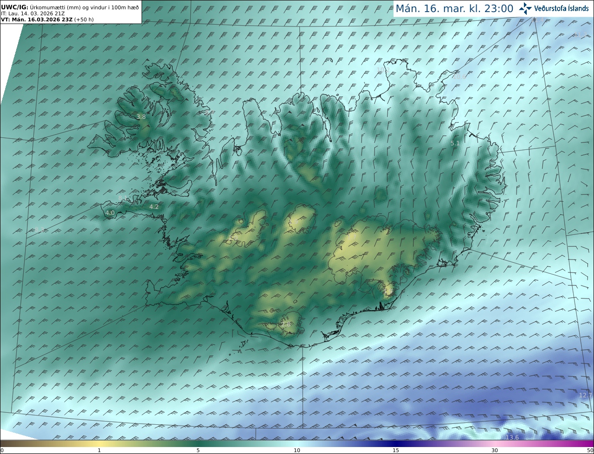Click the 1 label on the color scale
Viewport: 594px width, 454px height.
click(99, 450)
